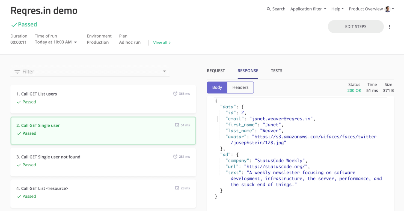Click the filter funnel icon
The image size is (404, 211).
tap(17, 71)
